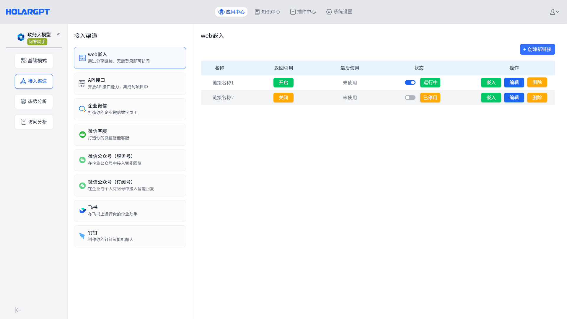Open 微信公众号（服务号）channel
The width and height of the screenshot is (567, 319).
[130, 160]
